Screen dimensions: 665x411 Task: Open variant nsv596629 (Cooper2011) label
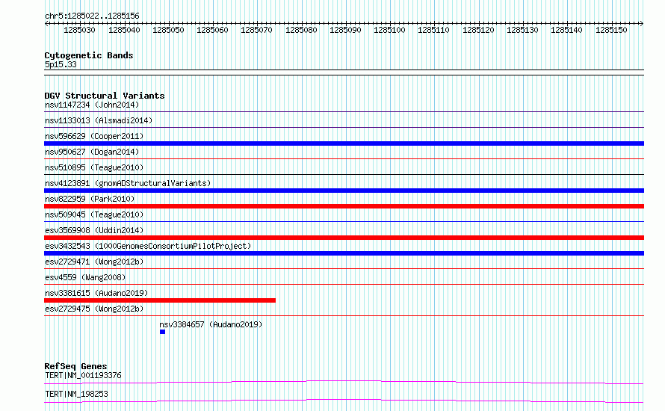tap(94, 136)
